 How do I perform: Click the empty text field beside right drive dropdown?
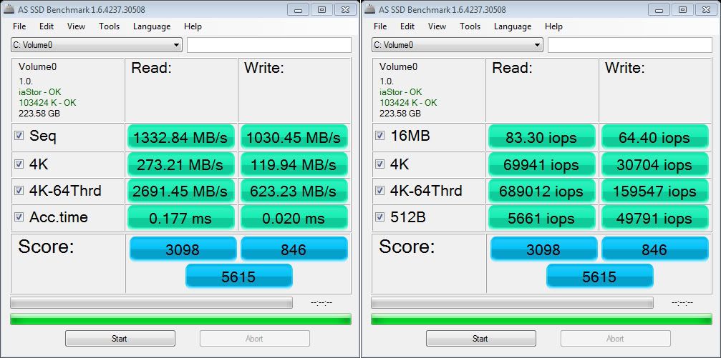coord(630,45)
